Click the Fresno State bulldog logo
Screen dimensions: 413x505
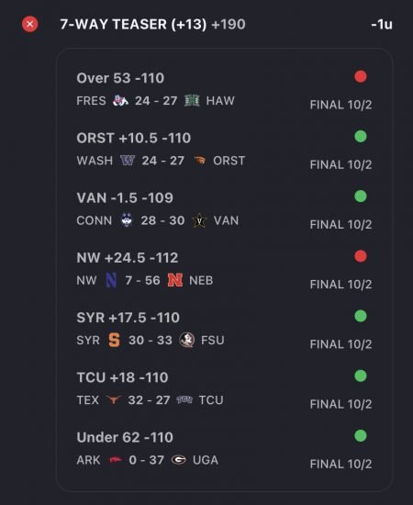pos(120,101)
